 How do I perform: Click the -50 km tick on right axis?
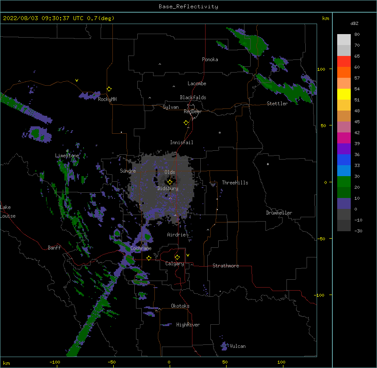coord(321,239)
